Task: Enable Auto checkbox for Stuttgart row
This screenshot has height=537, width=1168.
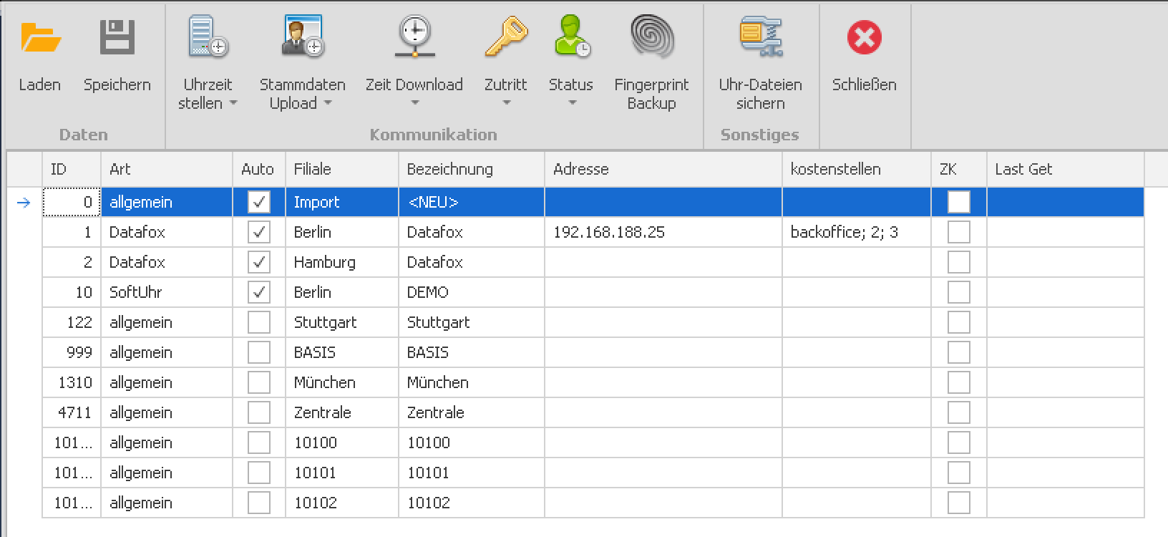Action: pos(258,322)
